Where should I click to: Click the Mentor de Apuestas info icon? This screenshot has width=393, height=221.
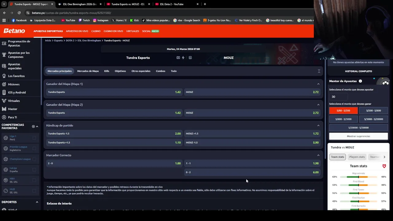(360, 81)
